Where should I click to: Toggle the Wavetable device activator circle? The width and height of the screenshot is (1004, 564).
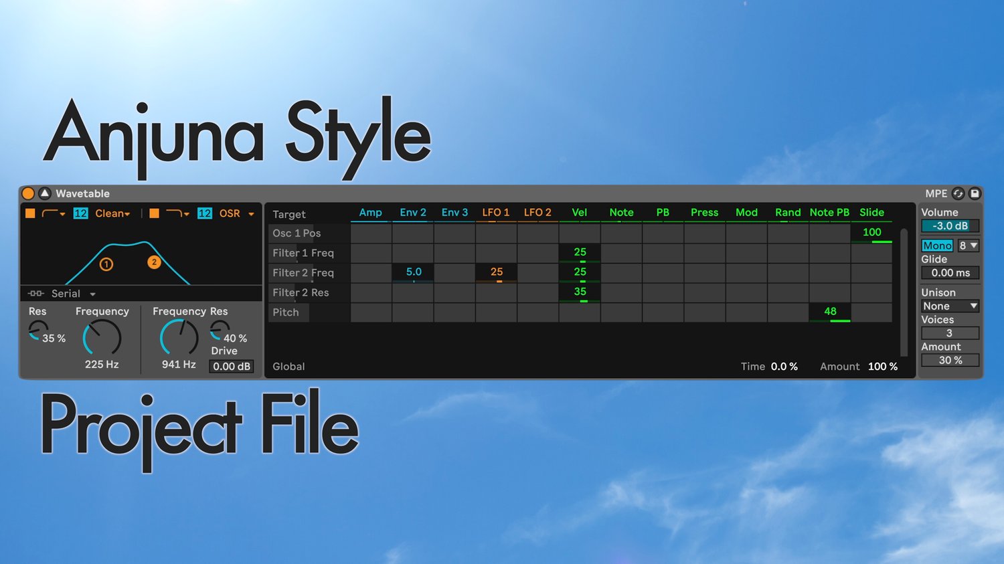pyautogui.click(x=28, y=193)
